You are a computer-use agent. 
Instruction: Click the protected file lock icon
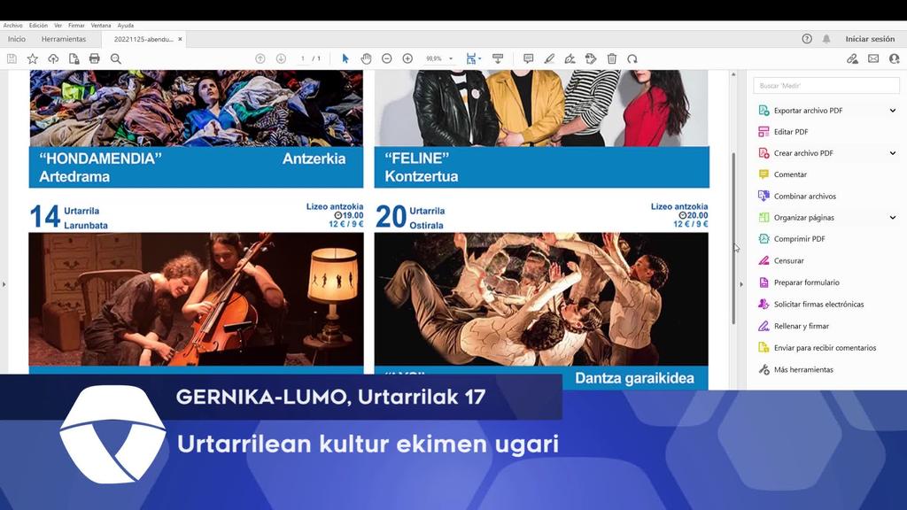[x=74, y=58]
